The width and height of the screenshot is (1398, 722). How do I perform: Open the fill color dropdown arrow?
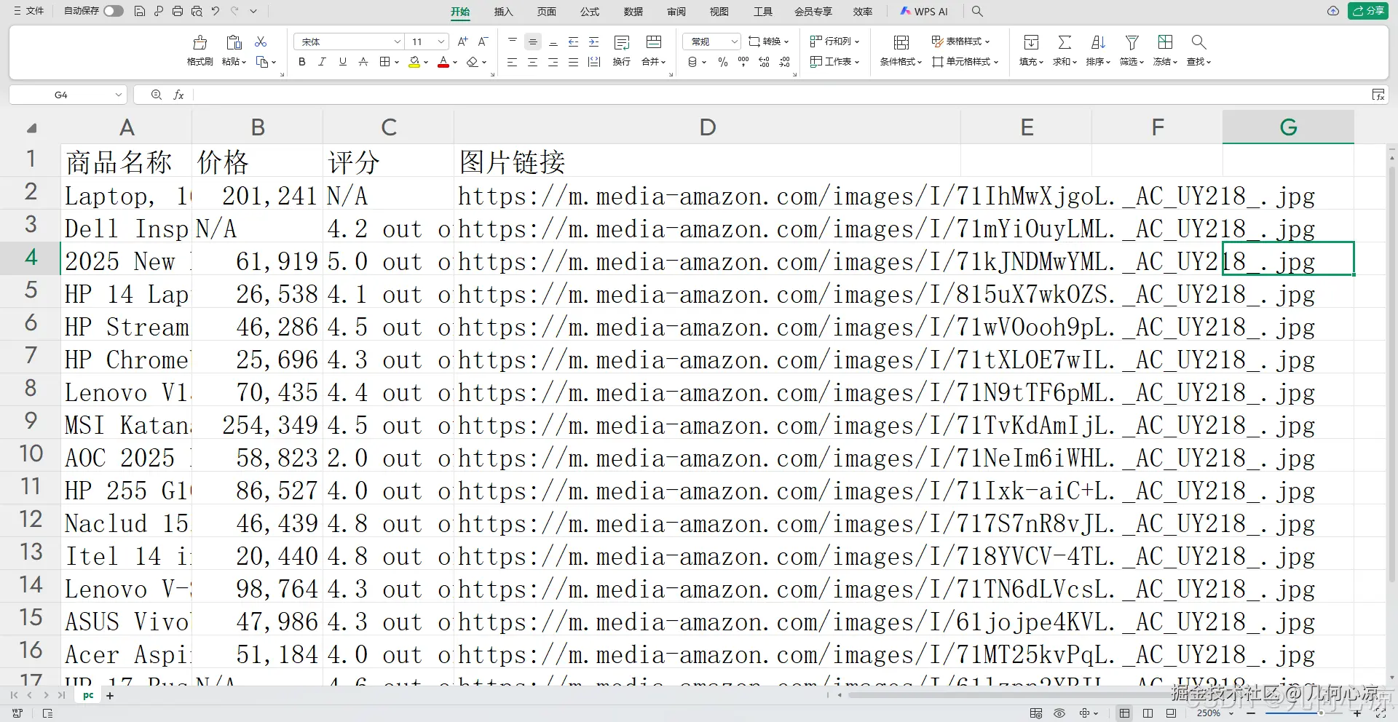pyautogui.click(x=426, y=63)
